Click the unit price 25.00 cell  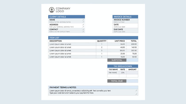click(x=117, y=54)
